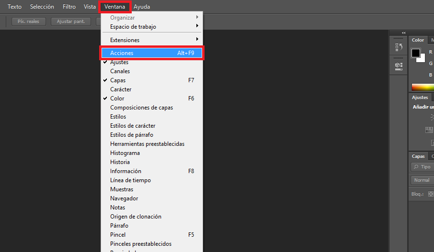
Task: Open the History panel icon in dock
Action: [399, 47]
